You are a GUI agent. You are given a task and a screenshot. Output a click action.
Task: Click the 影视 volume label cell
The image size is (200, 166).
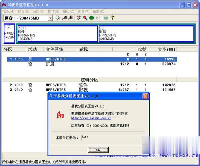[x=83, y=90]
